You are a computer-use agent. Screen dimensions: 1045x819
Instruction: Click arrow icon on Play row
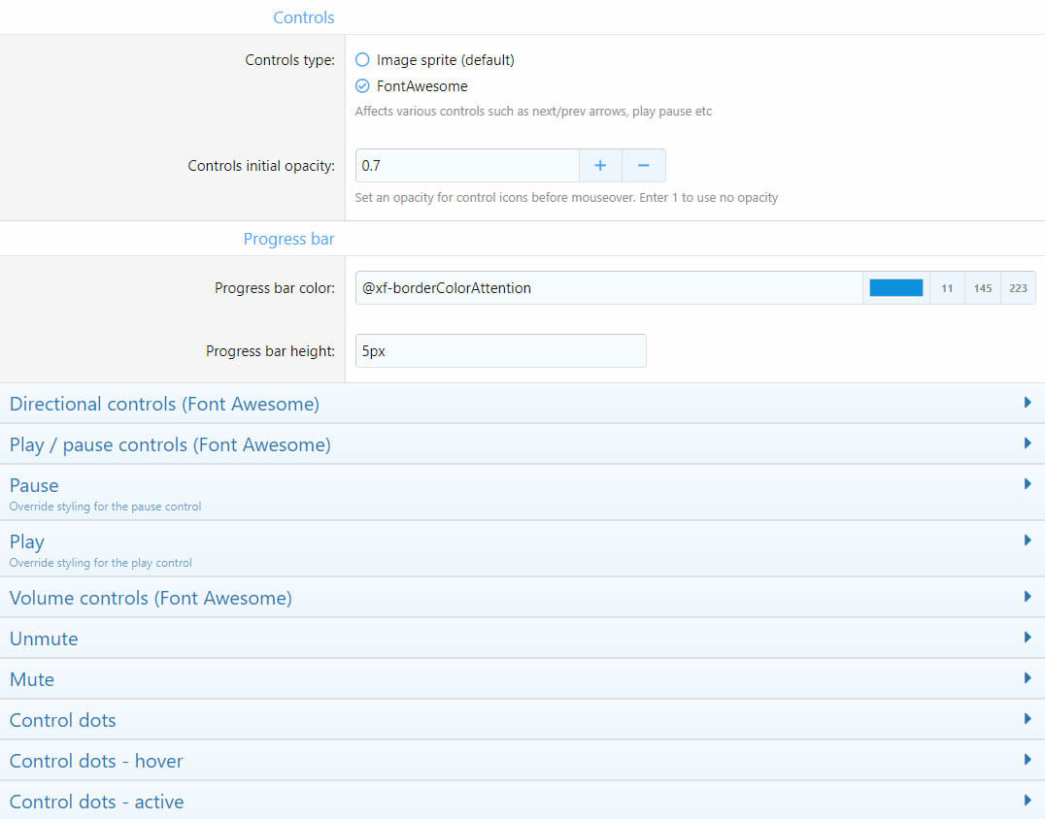pos(1028,541)
